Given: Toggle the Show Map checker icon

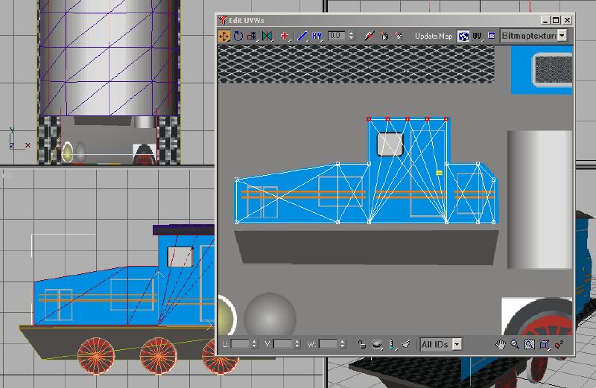Looking at the screenshot, I should [x=463, y=36].
